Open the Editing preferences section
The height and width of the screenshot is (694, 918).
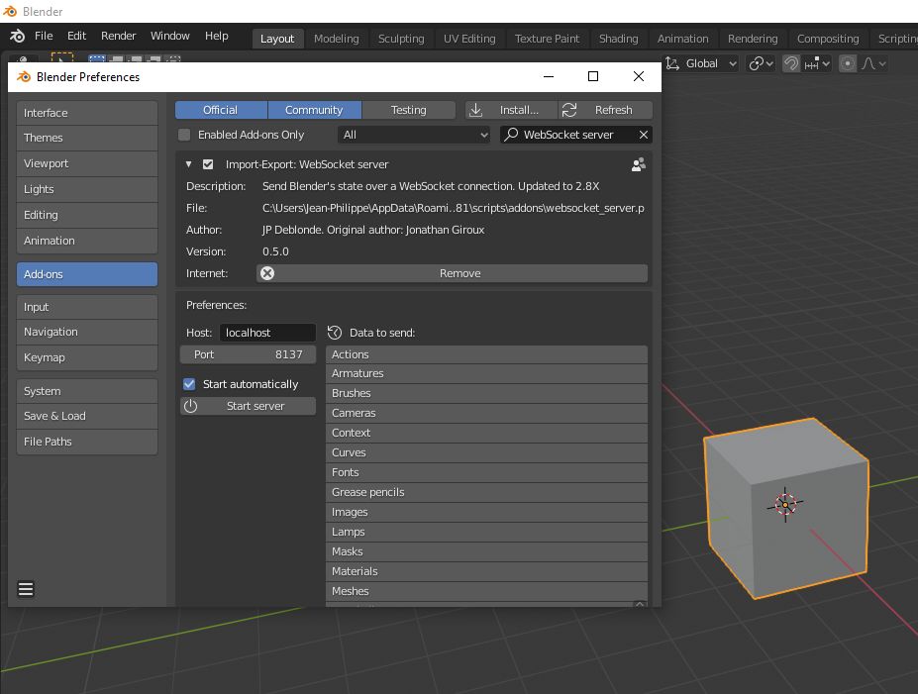click(87, 215)
